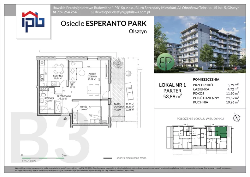Click the ściany z możliwością zmian legend text
250x177 pixels.
[x=131, y=158]
